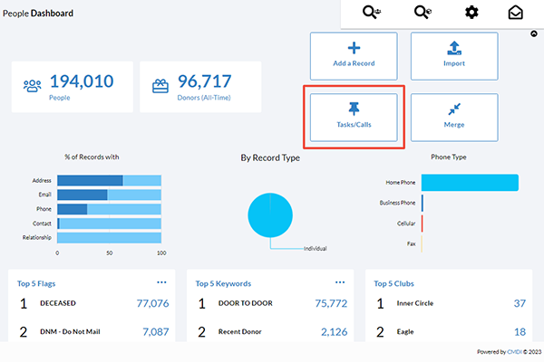Click the Inner Circle club
This screenshot has height=362, width=544.
coord(415,303)
